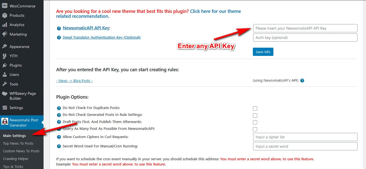Image resolution: width=366 pixels, height=169 pixels.
Task: Go to Custom News To Posts
Action: point(21,151)
